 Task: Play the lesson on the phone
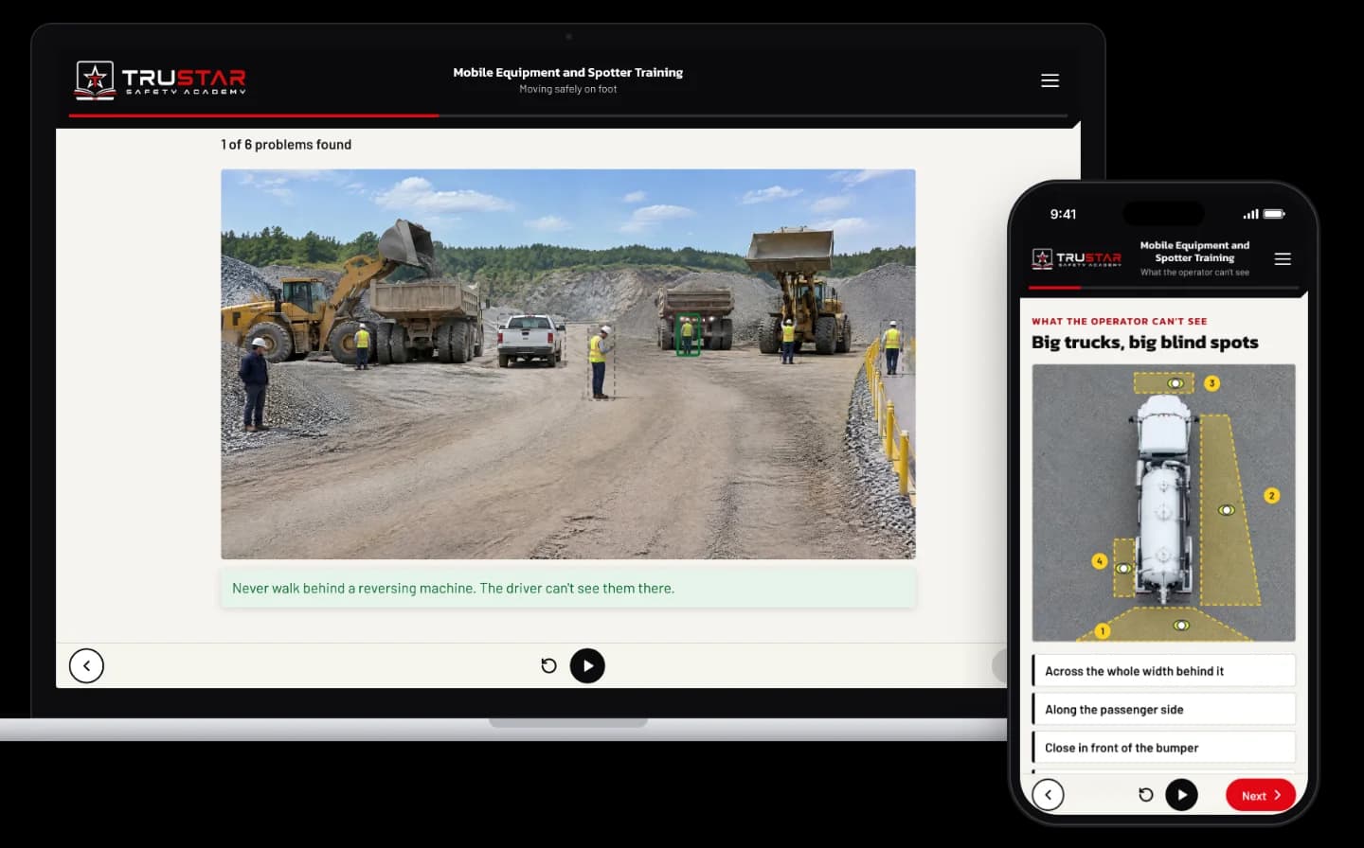coord(1181,795)
